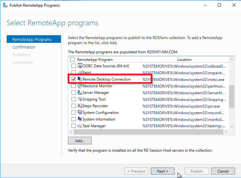Click the Publish RemoteApp Programs title bar icon

coord(5,5)
